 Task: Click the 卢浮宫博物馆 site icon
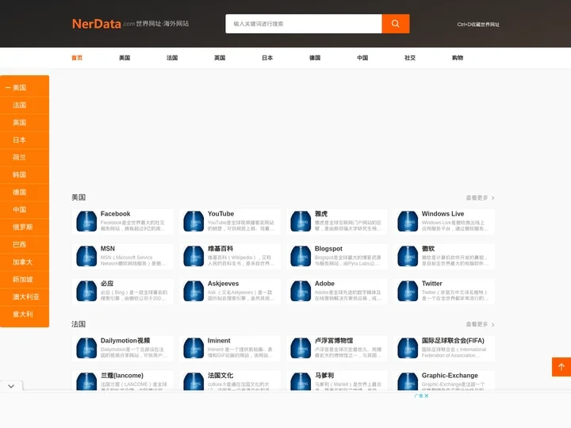301,348
